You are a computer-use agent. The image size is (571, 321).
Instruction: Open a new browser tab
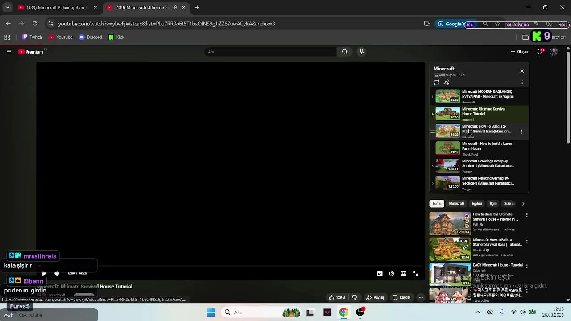point(197,8)
